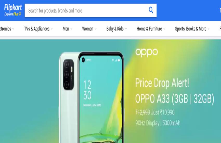The width and height of the screenshot is (221, 143).
Task: Expand the Women category chevron
Action: (x=95, y=29)
